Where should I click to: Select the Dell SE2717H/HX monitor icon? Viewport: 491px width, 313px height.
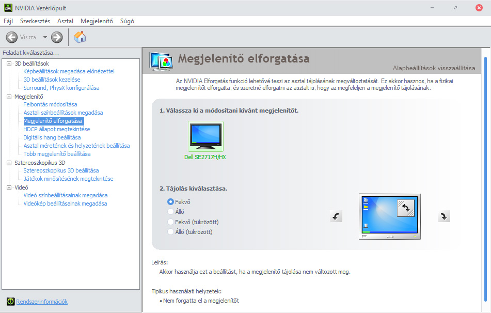point(205,137)
